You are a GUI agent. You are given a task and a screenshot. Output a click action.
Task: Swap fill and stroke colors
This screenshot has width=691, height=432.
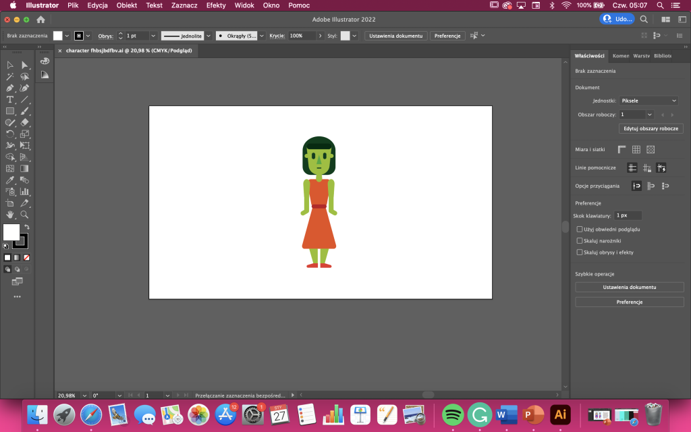(27, 227)
